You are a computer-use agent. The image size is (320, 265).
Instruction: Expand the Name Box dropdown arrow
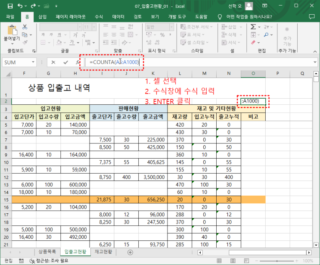[x=33, y=62]
